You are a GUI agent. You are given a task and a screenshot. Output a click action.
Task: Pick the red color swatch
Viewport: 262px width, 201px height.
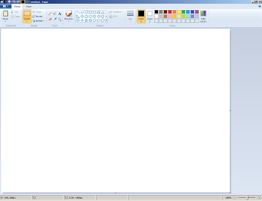pos(170,12)
